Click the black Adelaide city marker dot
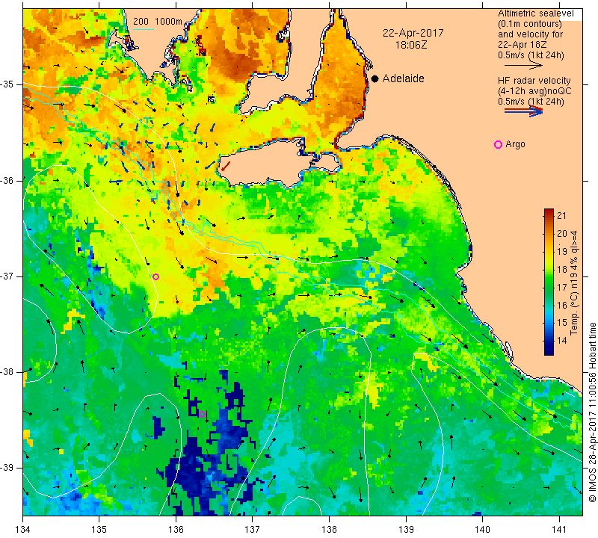 [375, 78]
